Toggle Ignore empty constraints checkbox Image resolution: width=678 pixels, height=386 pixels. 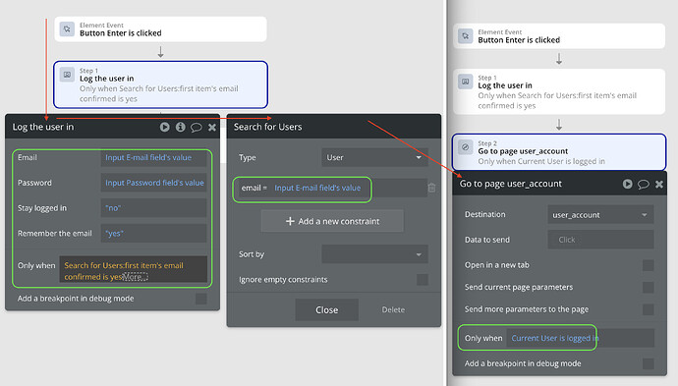(423, 280)
